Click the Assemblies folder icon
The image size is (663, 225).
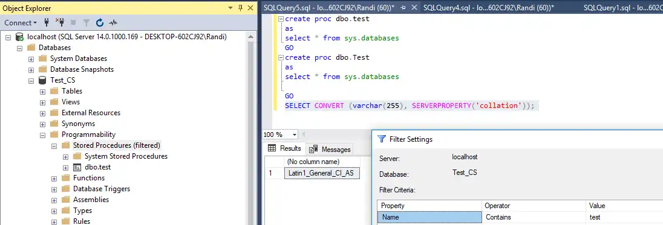coord(65,200)
